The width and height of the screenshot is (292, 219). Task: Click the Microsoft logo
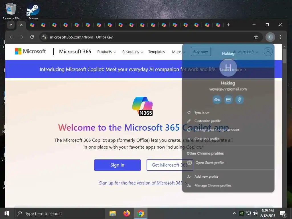click(30, 51)
